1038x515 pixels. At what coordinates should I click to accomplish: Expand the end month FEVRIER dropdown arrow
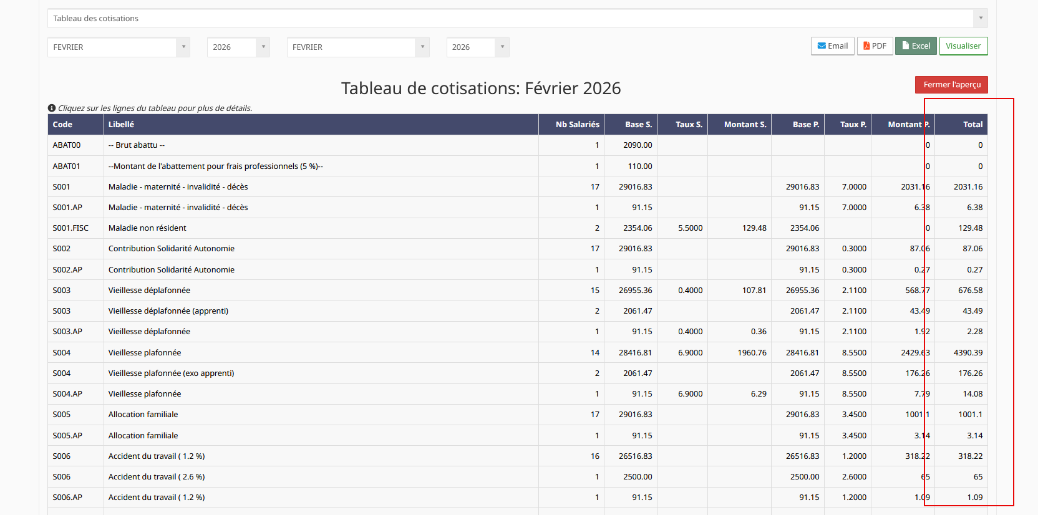coord(423,47)
